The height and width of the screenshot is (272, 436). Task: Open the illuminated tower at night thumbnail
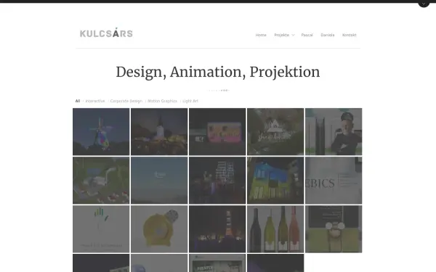click(217, 229)
